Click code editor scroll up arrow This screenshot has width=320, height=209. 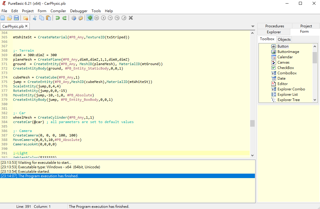[x=253, y=33]
